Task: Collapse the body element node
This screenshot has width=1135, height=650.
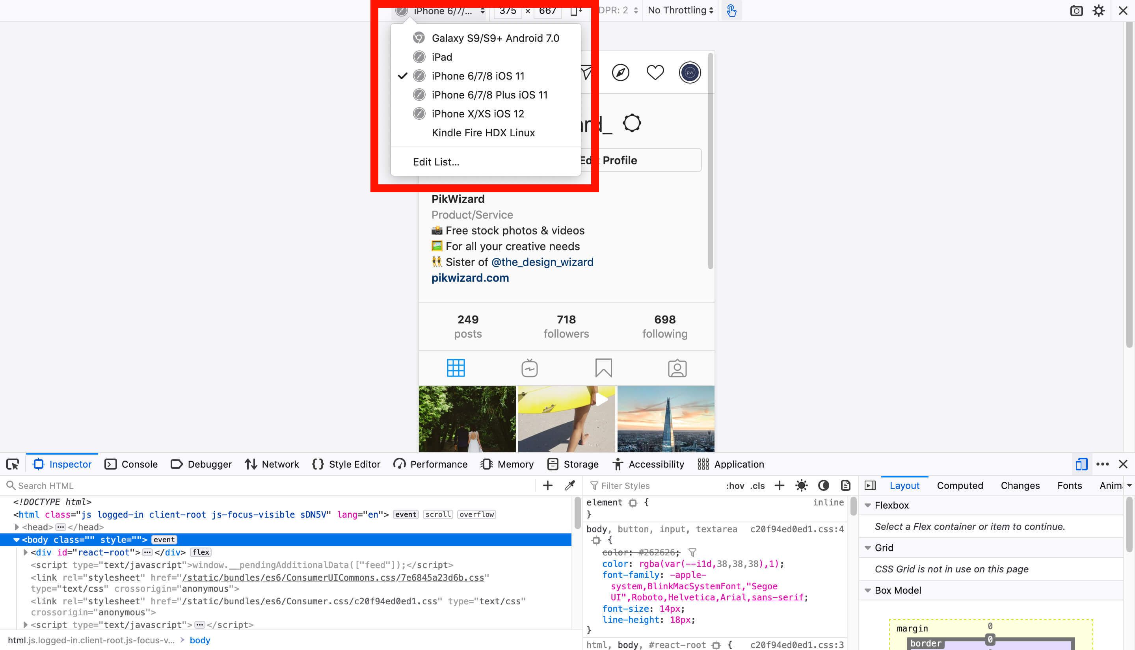Action: [17, 540]
